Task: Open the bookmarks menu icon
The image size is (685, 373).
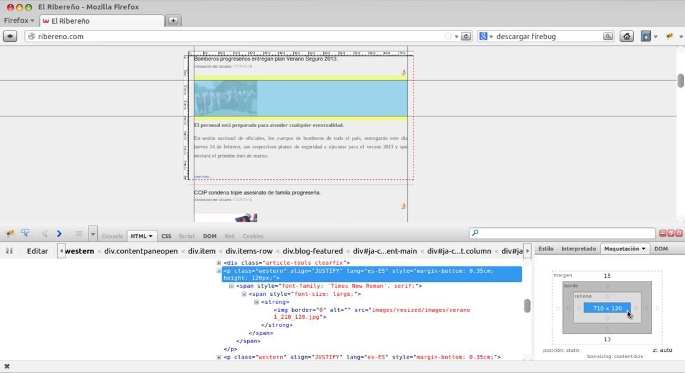Action: coord(646,36)
